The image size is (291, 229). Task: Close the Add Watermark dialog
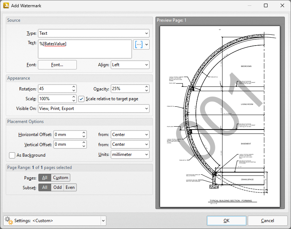coord(282,5)
